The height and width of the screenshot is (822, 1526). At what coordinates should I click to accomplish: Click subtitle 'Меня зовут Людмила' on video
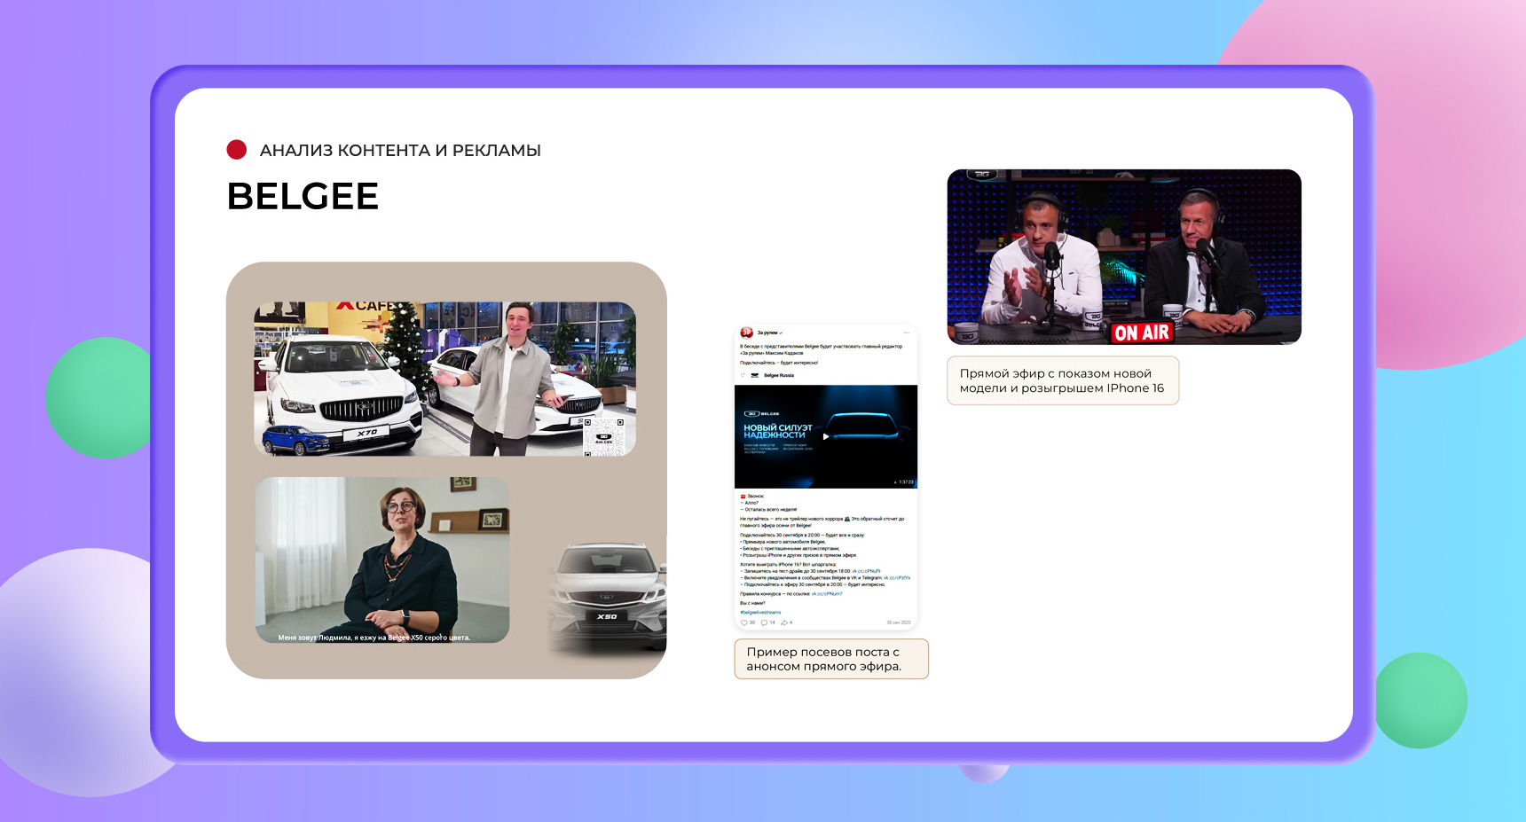pos(374,638)
